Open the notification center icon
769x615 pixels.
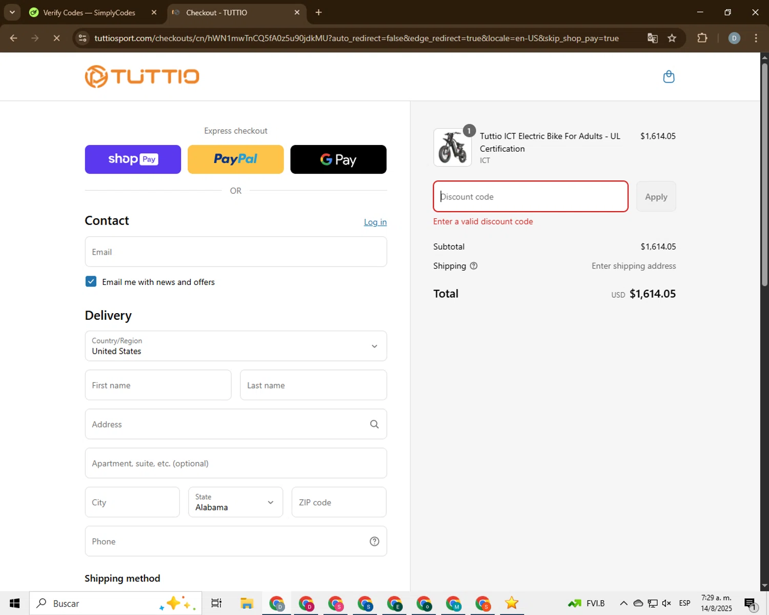[751, 604]
